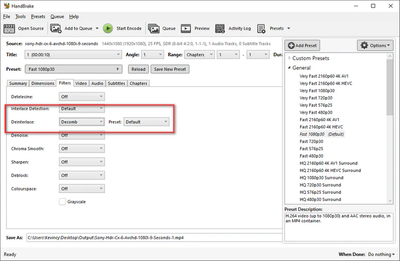Viewport: 400px width, 261px height.
Task: Open the Queue menu
Action: [57, 17]
